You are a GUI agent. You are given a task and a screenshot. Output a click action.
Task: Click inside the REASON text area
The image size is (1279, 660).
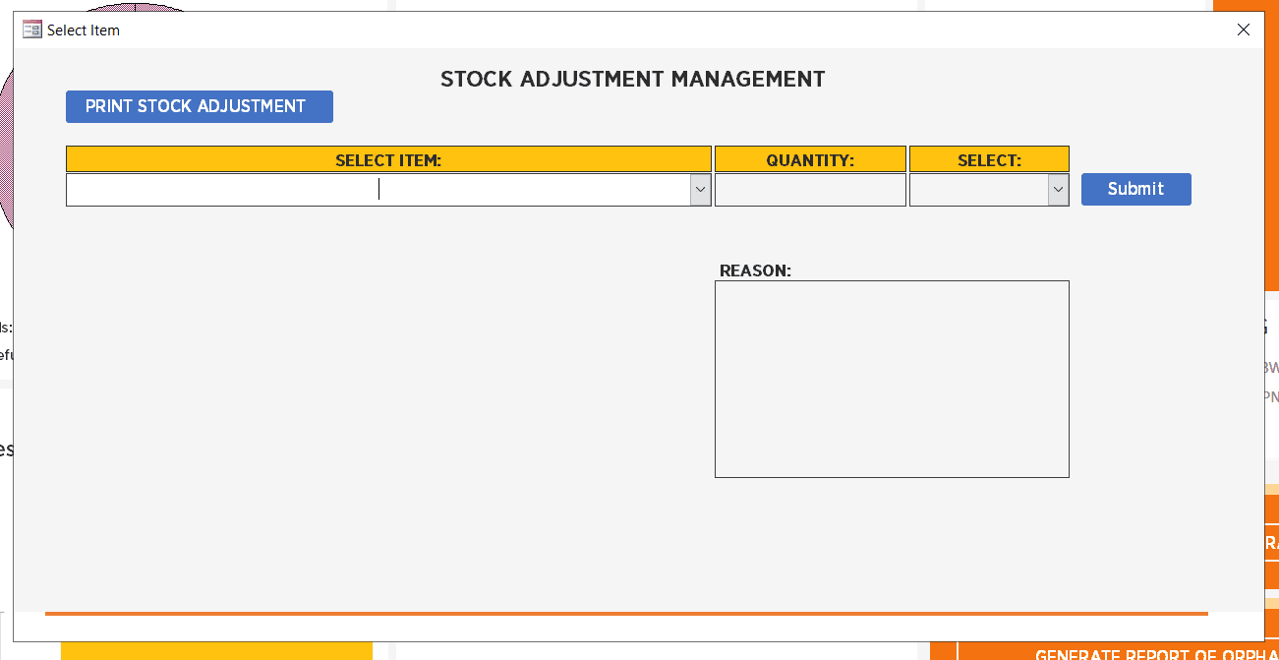coord(892,379)
